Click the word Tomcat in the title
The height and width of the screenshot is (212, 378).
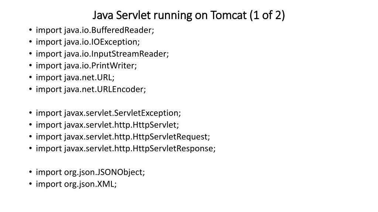point(229,15)
